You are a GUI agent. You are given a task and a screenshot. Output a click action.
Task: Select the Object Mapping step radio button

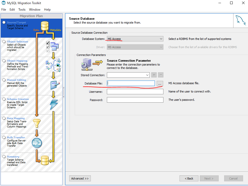[x=4, y=61]
